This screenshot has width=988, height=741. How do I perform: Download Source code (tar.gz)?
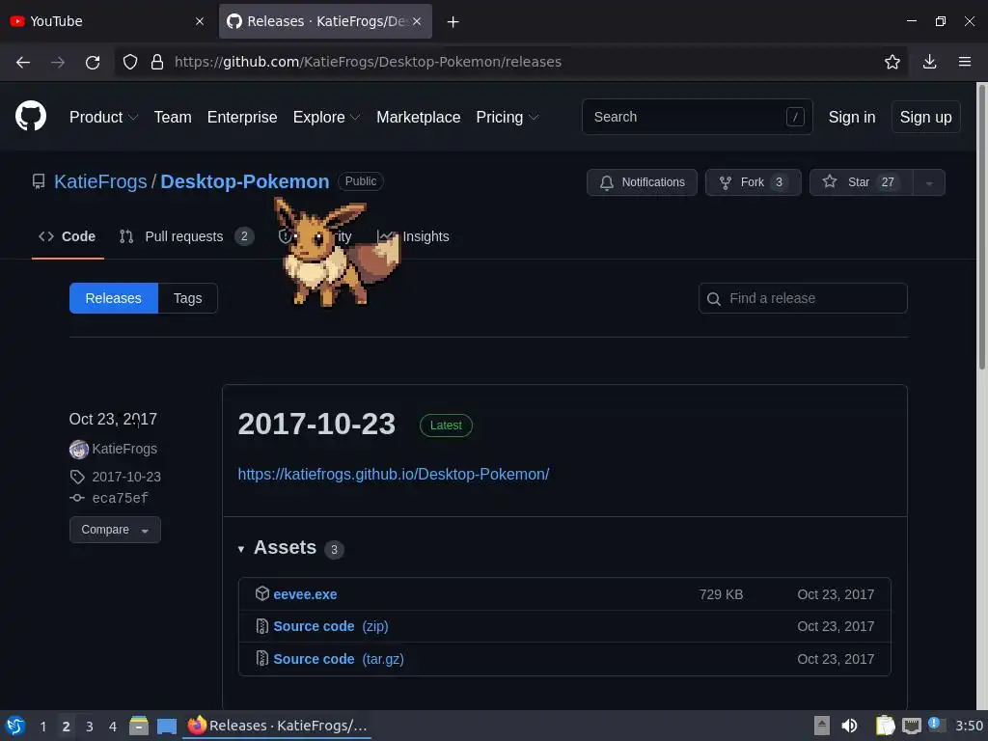click(339, 659)
